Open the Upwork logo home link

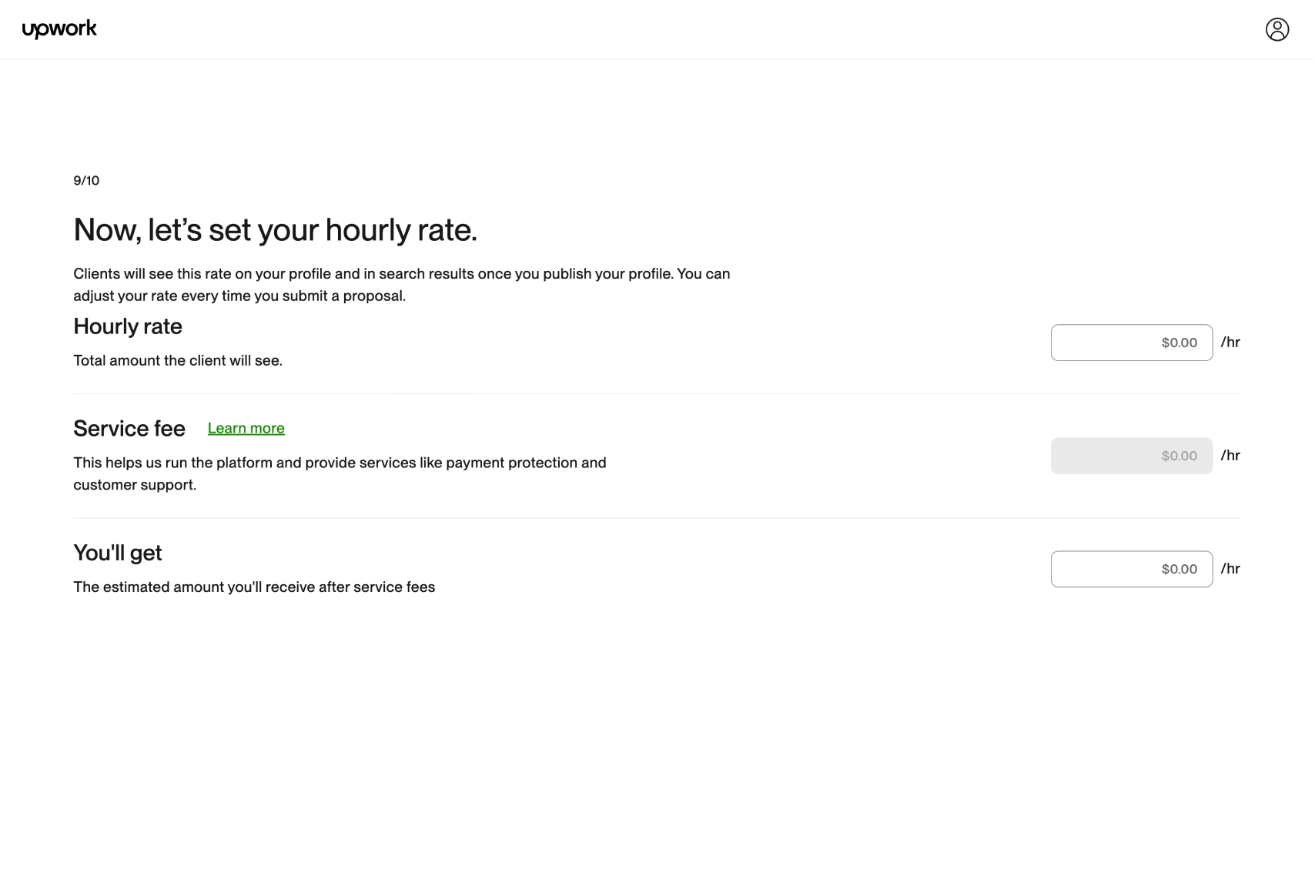[x=59, y=29]
